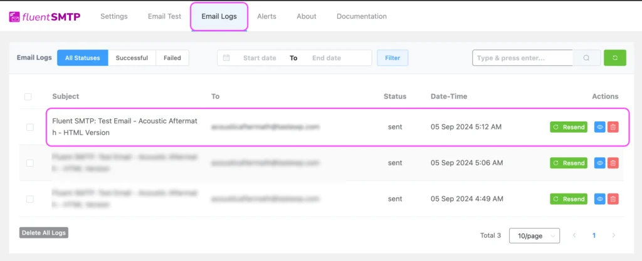Click the Subject column header

point(65,96)
